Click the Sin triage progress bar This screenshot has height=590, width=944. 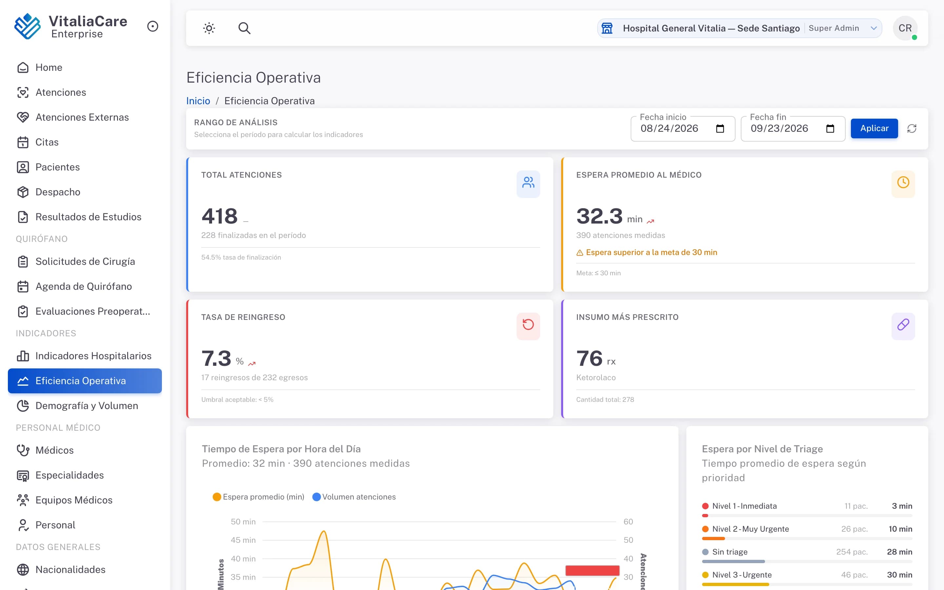(x=807, y=562)
